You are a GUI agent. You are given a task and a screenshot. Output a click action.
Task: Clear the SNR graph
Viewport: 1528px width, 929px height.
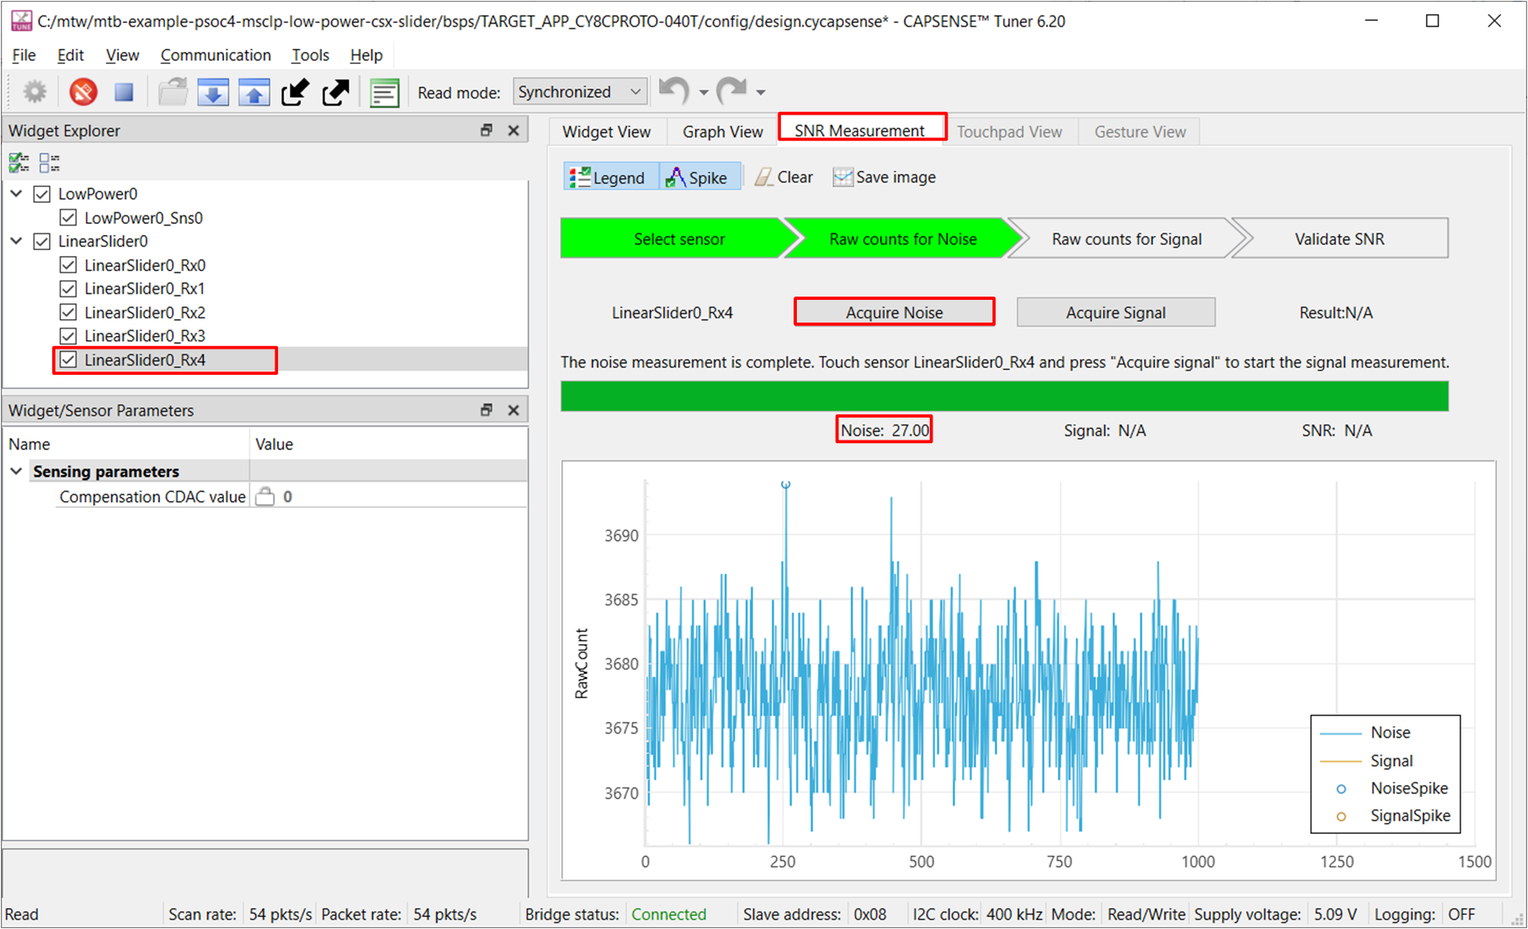[784, 177]
